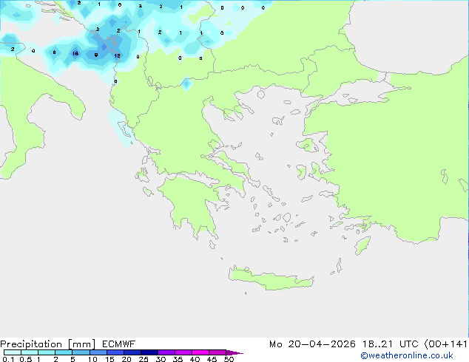Screen dimensions: 469x362
Task: Click the '8' precipitation value on map
Action: pos(54,52)
